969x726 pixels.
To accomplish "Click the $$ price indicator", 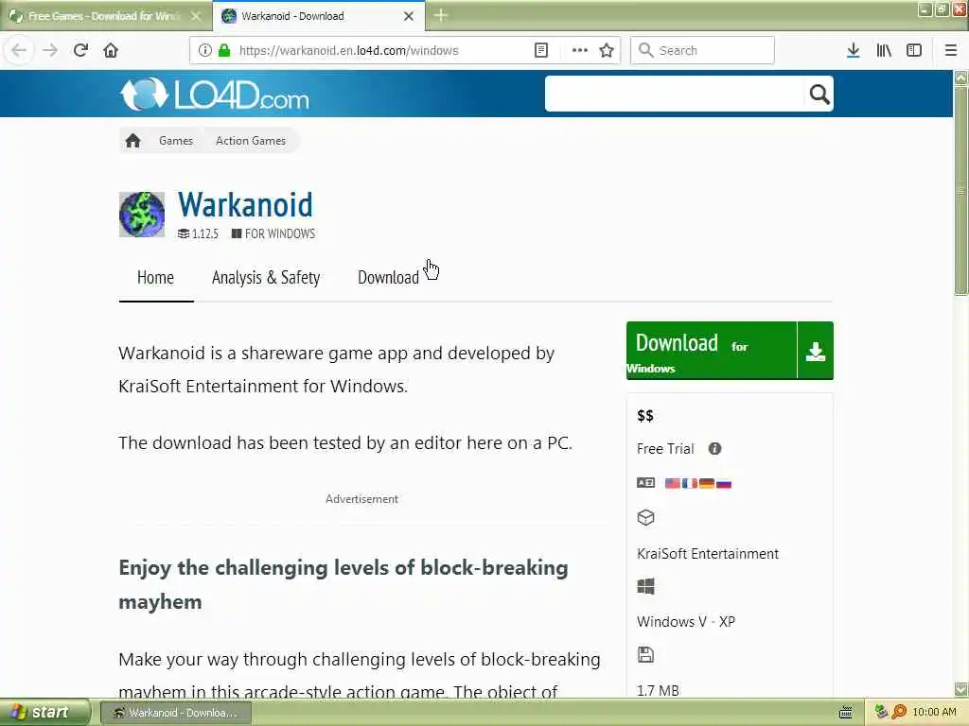I will tap(645, 416).
